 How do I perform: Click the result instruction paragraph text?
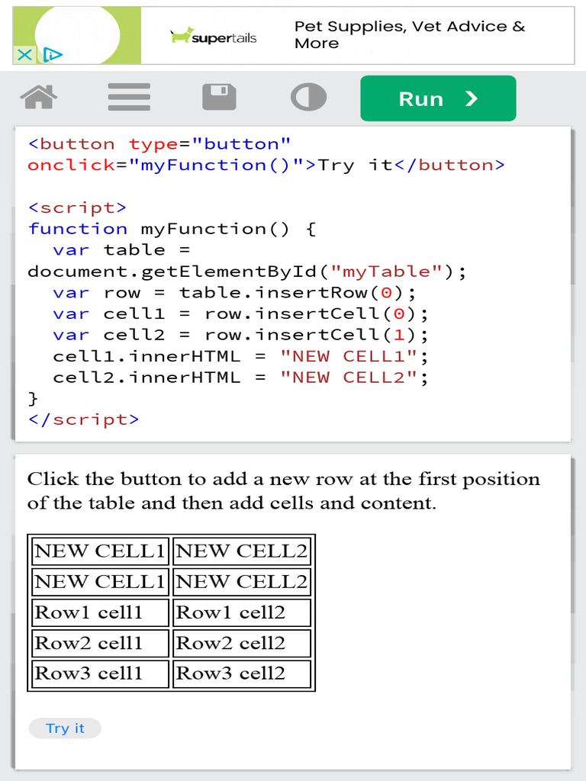pyautogui.click(x=284, y=490)
